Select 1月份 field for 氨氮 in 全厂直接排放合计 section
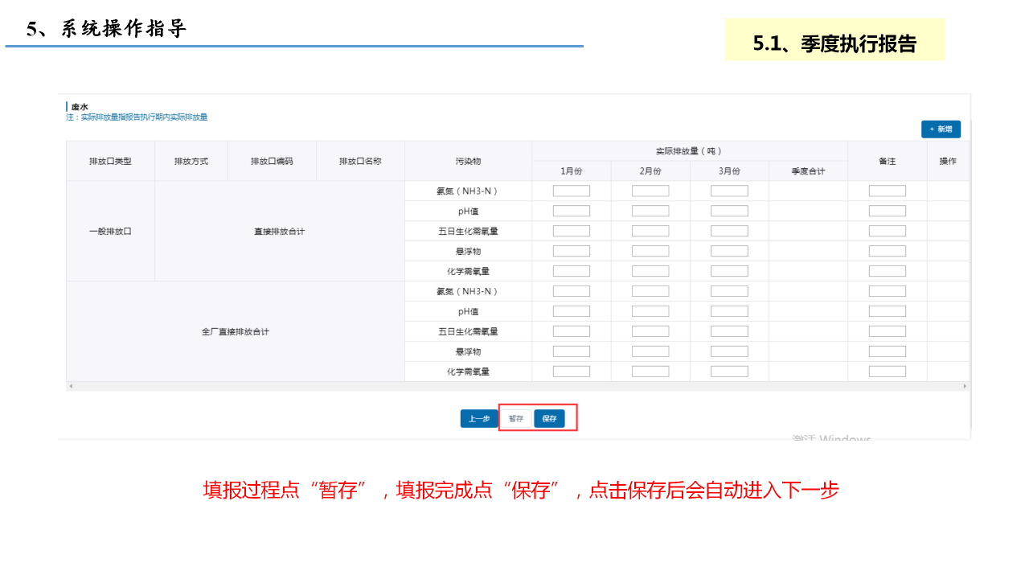 pyautogui.click(x=571, y=291)
